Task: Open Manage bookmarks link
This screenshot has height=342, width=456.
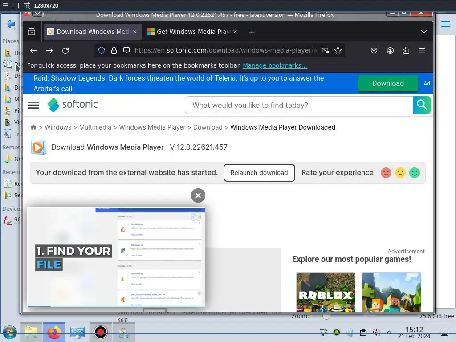Action: tap(275, 65)
